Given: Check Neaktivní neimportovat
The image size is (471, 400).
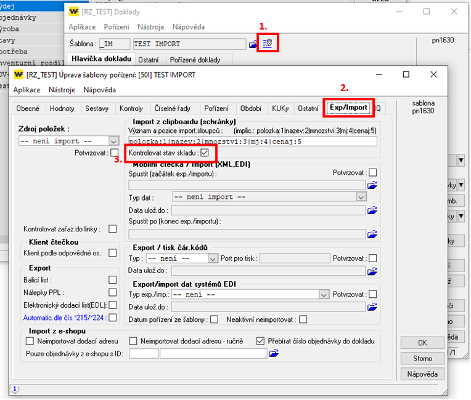Looking at the screenshot, I should coord(303,319).
